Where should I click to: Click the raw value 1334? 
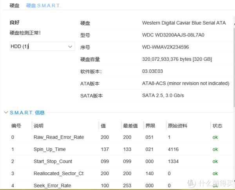coord(173,161)
